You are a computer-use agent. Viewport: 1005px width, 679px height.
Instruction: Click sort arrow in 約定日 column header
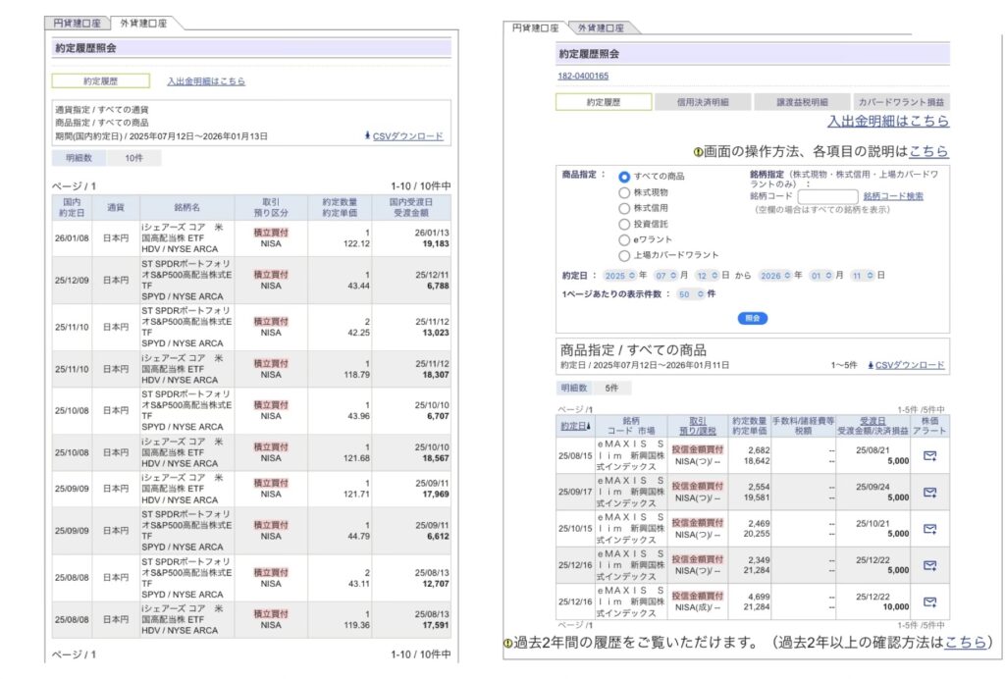(x=588, y=427)
